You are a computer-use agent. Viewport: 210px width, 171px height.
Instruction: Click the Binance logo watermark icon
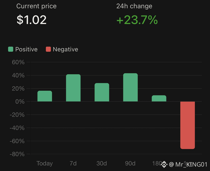tap(164, 164)
